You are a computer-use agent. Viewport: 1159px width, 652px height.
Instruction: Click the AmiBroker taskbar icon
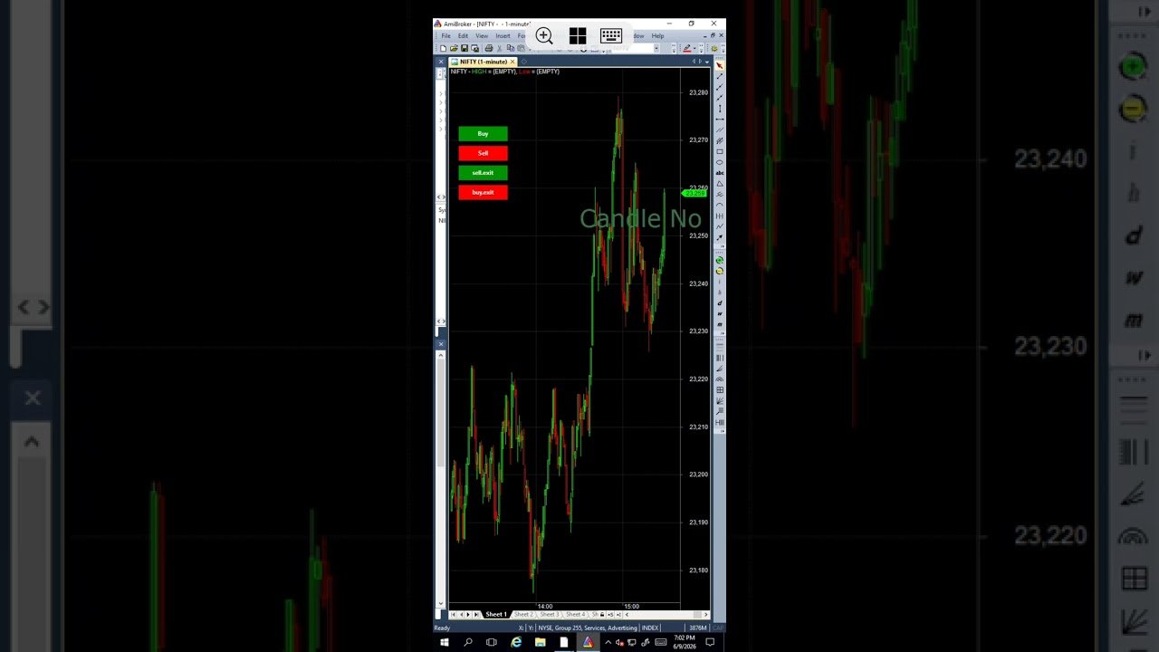pos(589,642)
